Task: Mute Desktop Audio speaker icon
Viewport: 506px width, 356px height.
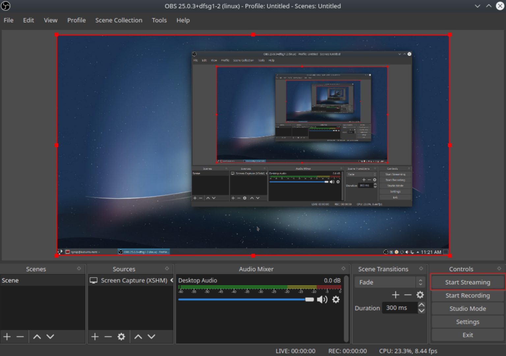Action: coord(322,299)
